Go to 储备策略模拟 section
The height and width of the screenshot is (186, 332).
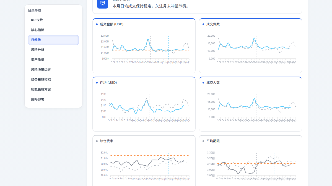[x=53, y=80]
